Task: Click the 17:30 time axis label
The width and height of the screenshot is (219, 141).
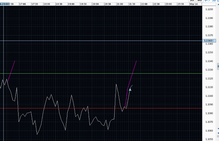Action: coord(35,4)
